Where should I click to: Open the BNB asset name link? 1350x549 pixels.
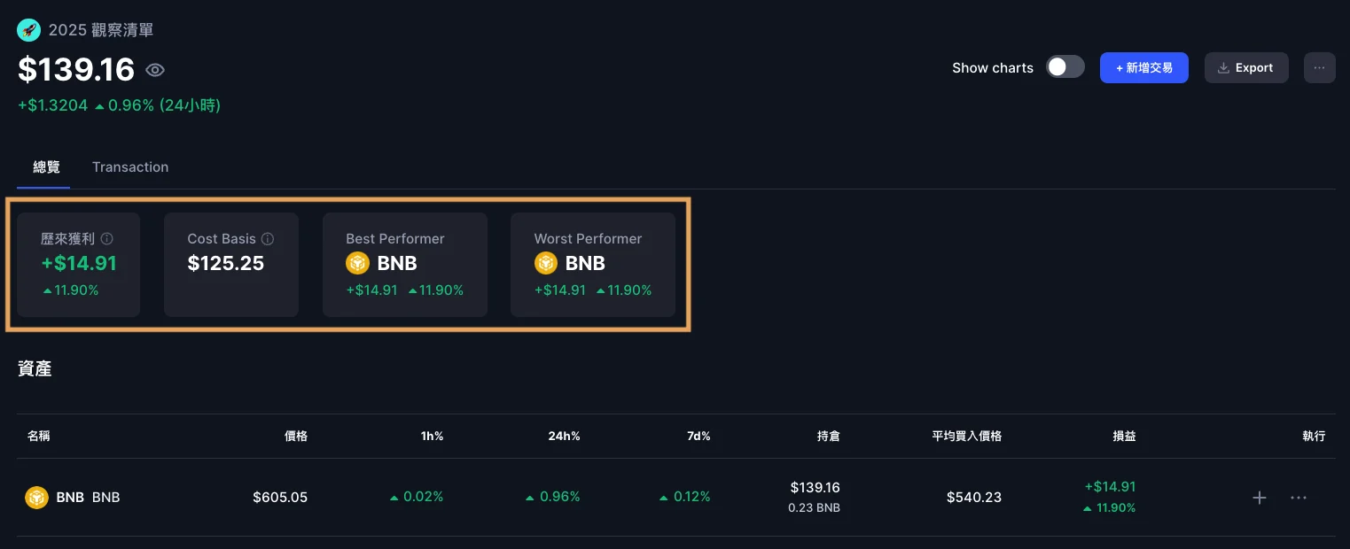coord(70,498)
